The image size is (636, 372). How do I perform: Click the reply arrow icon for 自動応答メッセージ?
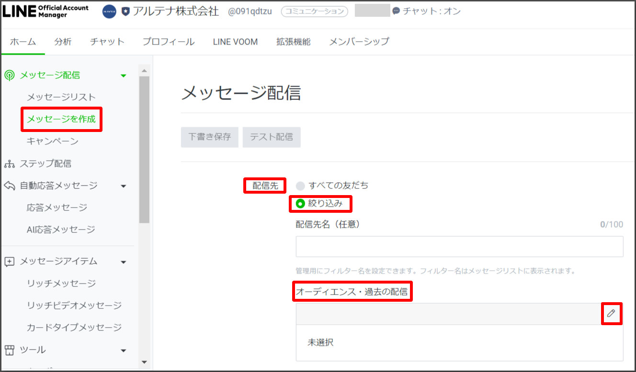point(9,186)
